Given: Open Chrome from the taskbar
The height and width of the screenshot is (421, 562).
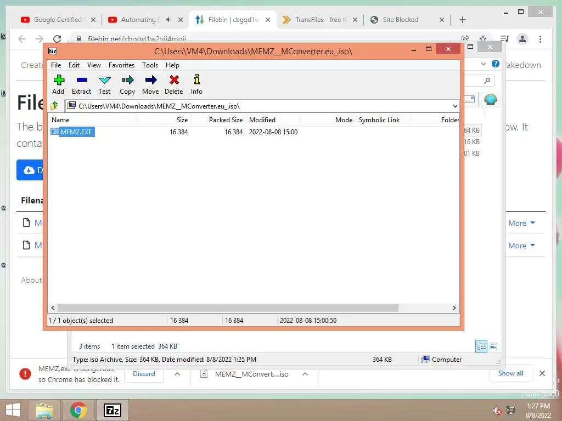Looking at the screenshot, I should pos(78,410).
